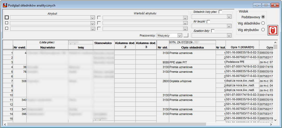
Task: Open the Nr teczki dropdown
Action: pyautogui.click(x=229, y=26)
